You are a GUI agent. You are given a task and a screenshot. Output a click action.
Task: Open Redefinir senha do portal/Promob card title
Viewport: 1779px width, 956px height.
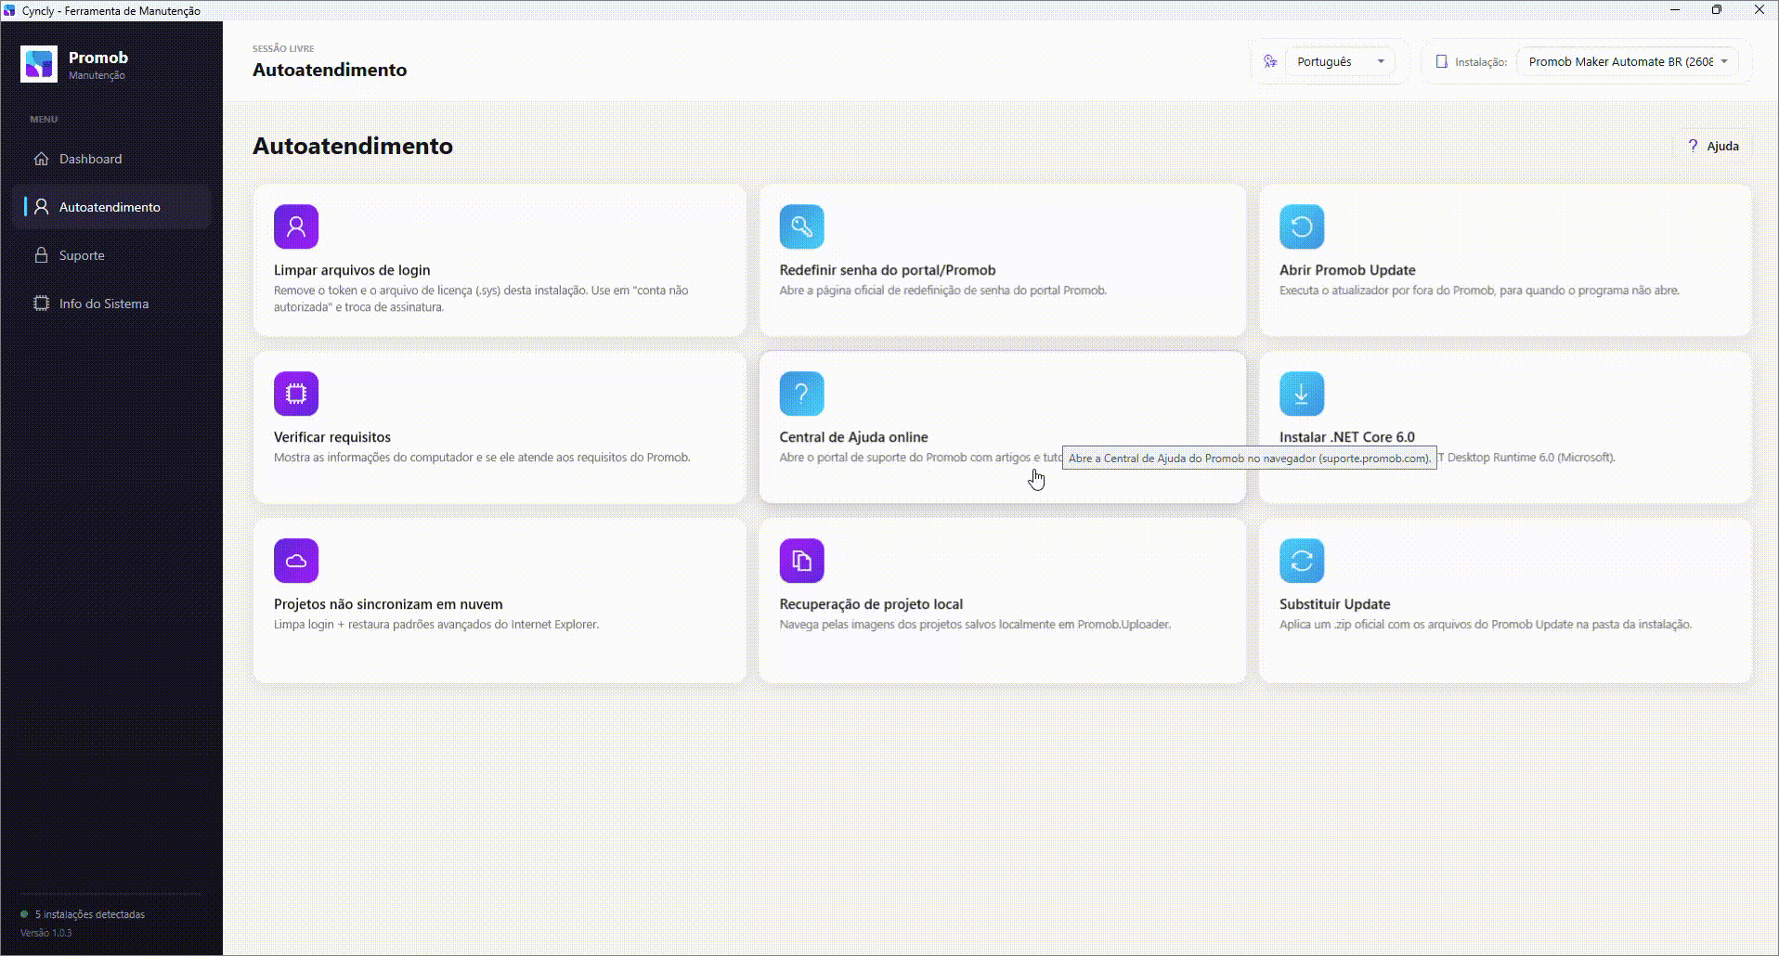tap(888, 270)
